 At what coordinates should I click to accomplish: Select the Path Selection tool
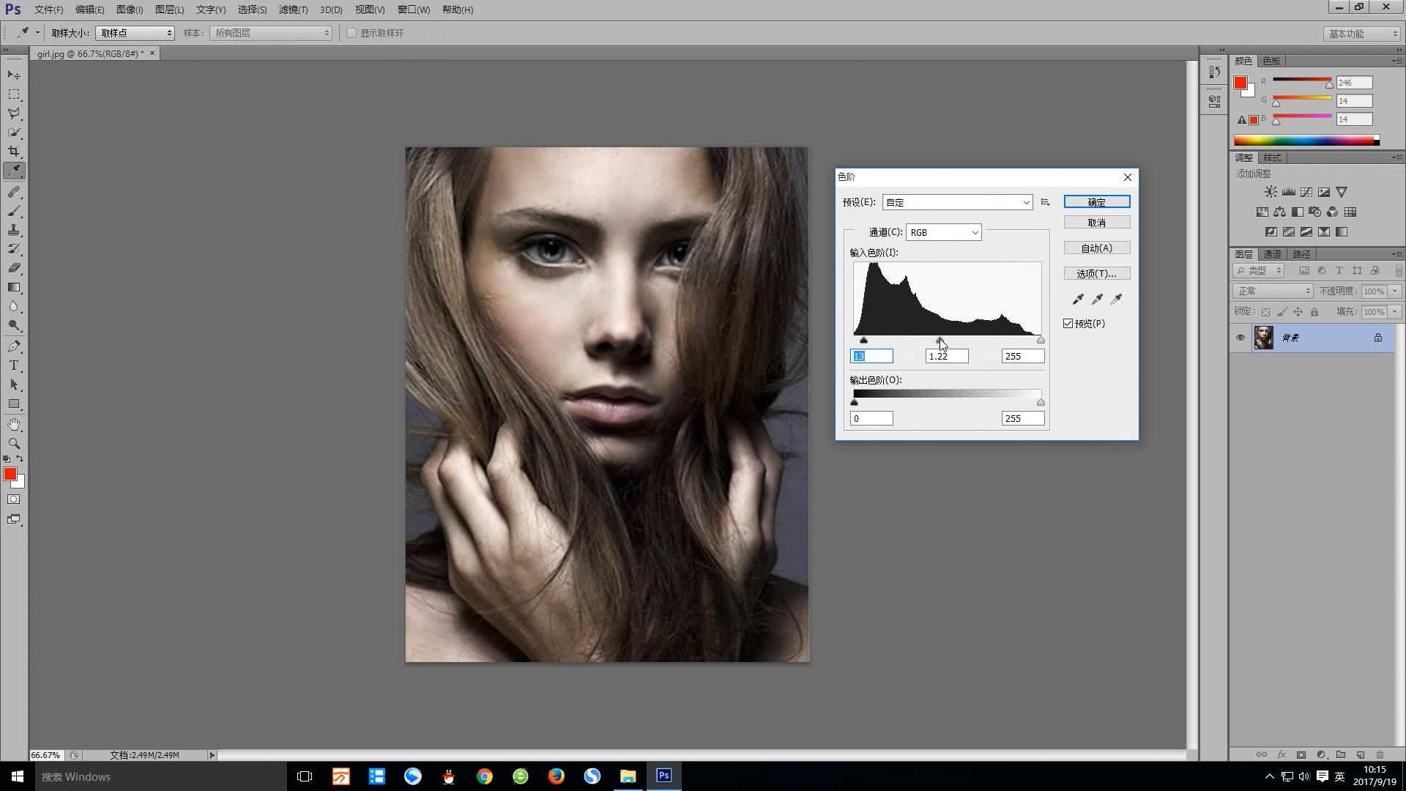(14, 385)
